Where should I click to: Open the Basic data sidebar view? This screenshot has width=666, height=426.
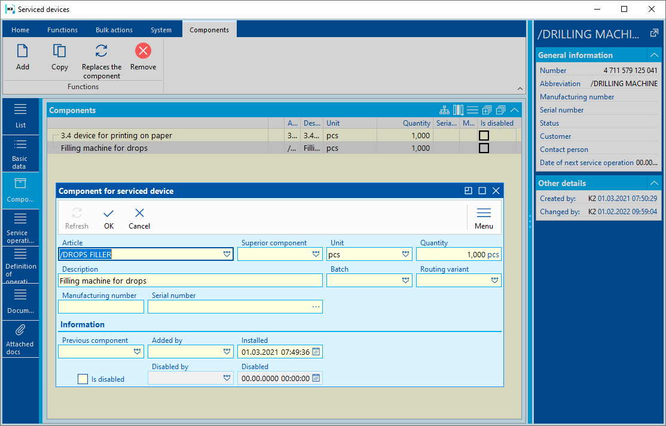pyautogui.click(x=20, y=154)
